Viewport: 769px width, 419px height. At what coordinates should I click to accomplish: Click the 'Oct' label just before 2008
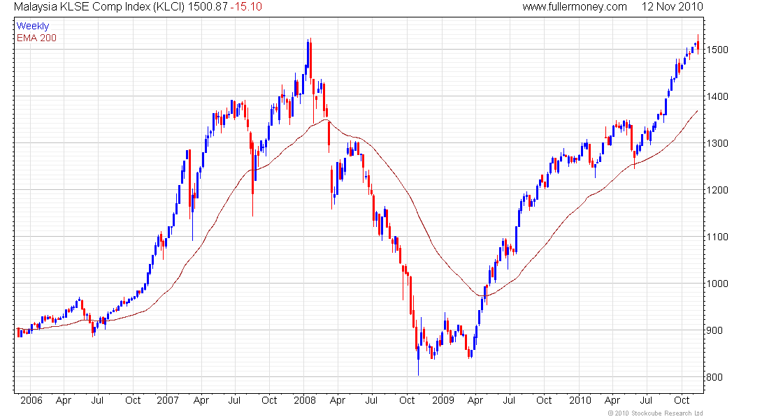coord(269,400)
